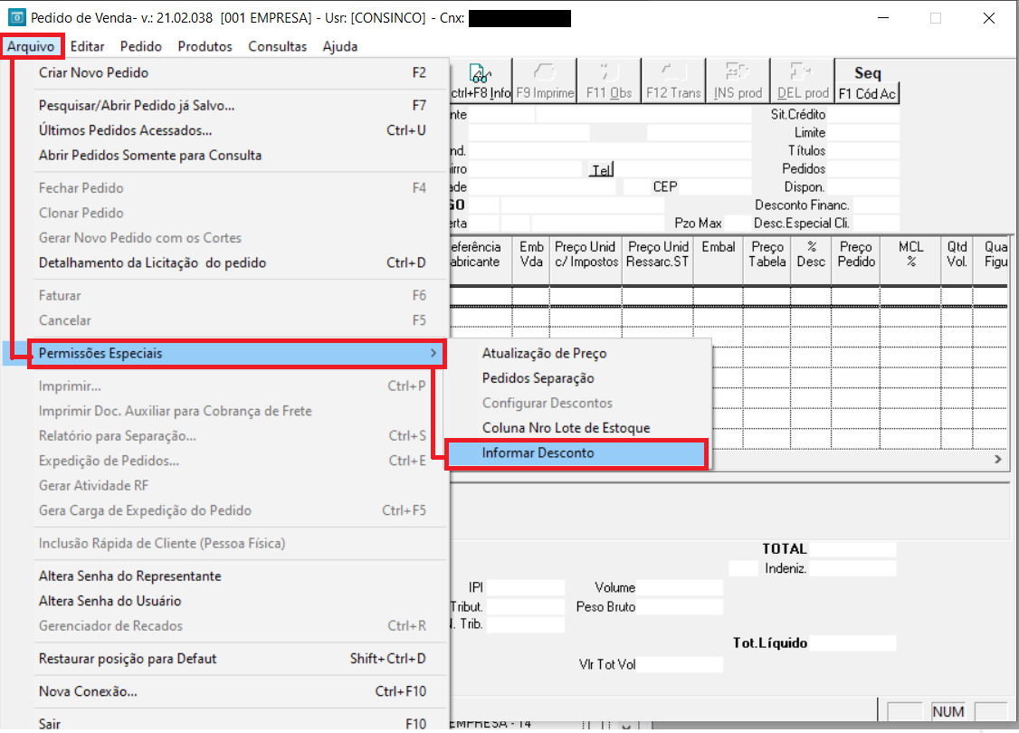
Task: Click the INS prod toolbar icon
Action: coord(738,81)
